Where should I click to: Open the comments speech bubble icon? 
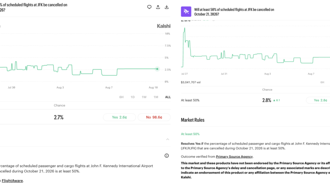(x=149, y=7)
